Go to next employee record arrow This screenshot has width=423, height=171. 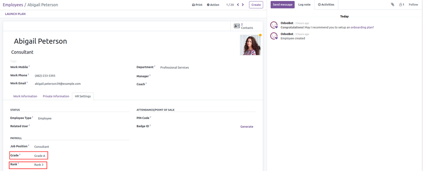243,5
